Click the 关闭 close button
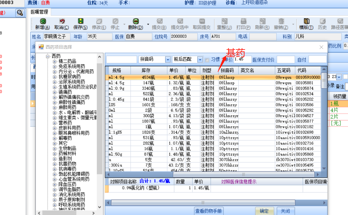Image resolution: width=348 pixels, height=215 pixels. (x=285, y=211)
